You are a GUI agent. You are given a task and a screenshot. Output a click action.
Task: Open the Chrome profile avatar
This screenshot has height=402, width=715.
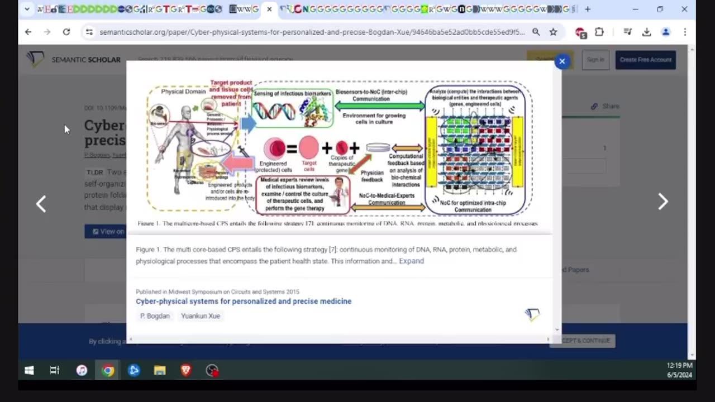[666, 32]
